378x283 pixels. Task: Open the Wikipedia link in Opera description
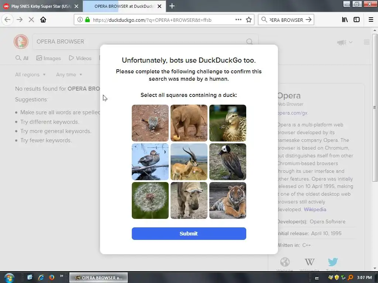tap(315, 209)
